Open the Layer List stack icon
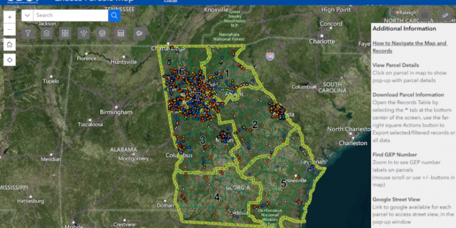Screen dimensions: 456x228 pos(47,33)
